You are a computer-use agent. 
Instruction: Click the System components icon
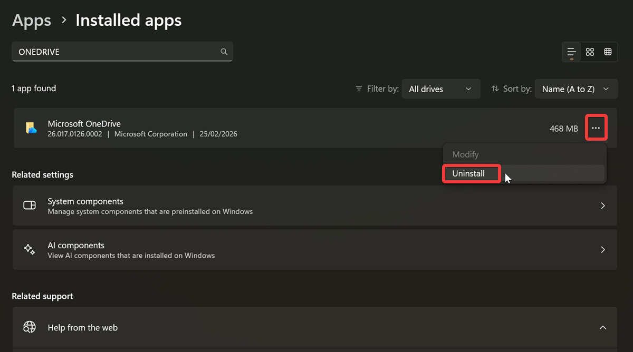point(30,206)
